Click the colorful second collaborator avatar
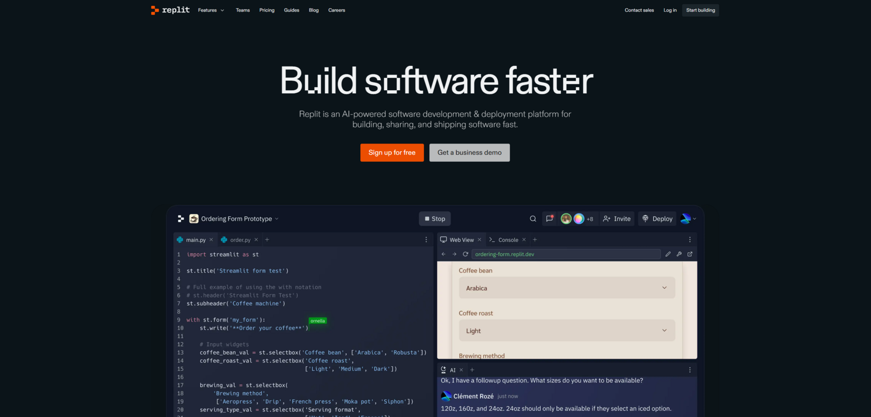This screenshot has height=417, width=871. [579, 219]
